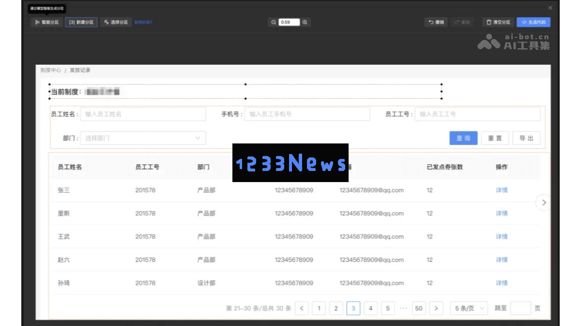This screenshot has width=581, height=326.
Task: Click the 撤销 undo button
Action: pos(436,22)
